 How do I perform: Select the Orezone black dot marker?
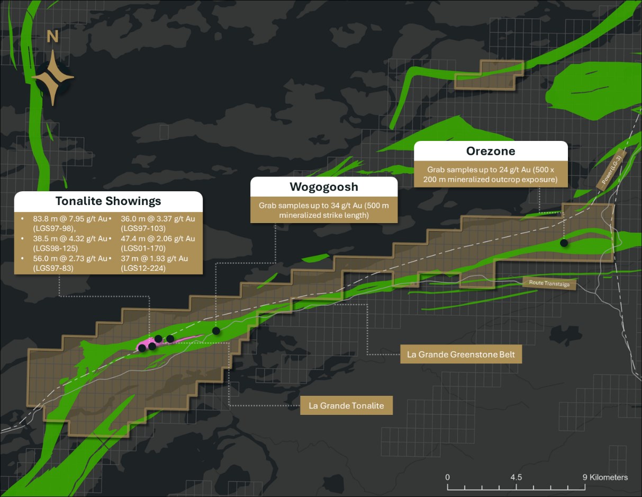point(564,243)
